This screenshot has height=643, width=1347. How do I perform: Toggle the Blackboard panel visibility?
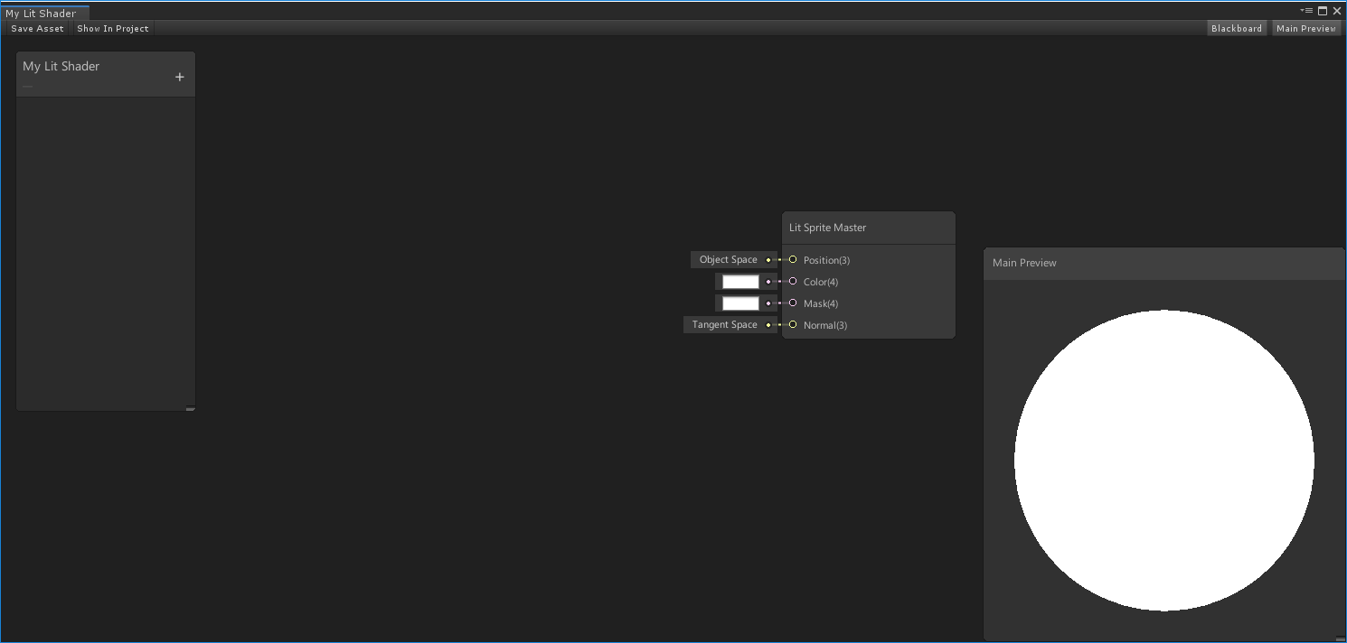(x=1237, y=28)
